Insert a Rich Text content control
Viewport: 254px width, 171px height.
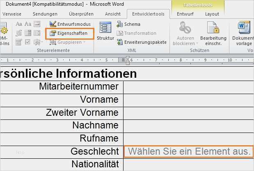18,24
